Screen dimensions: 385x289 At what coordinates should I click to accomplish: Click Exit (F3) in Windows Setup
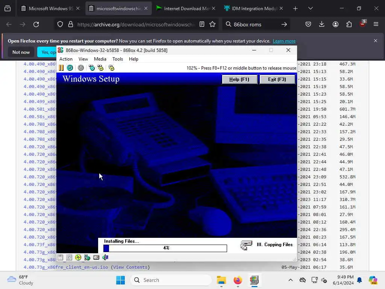(277, 79)
